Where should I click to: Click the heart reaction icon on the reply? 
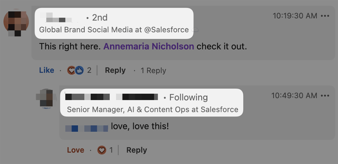102,150
